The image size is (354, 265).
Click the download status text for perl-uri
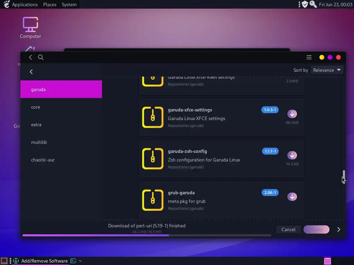147,226
